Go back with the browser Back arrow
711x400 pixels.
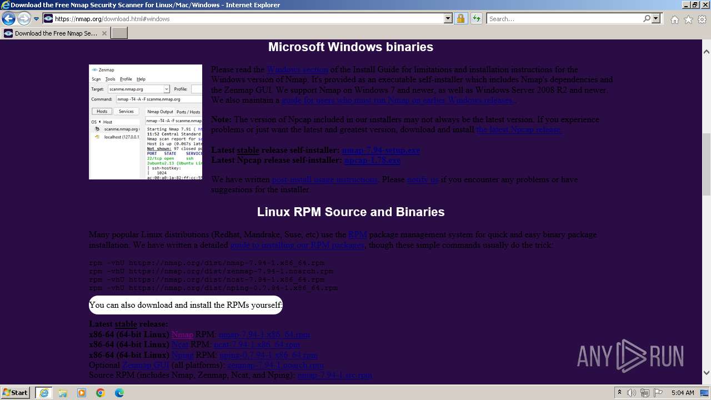pyautogui.click(x=8, y=18)
